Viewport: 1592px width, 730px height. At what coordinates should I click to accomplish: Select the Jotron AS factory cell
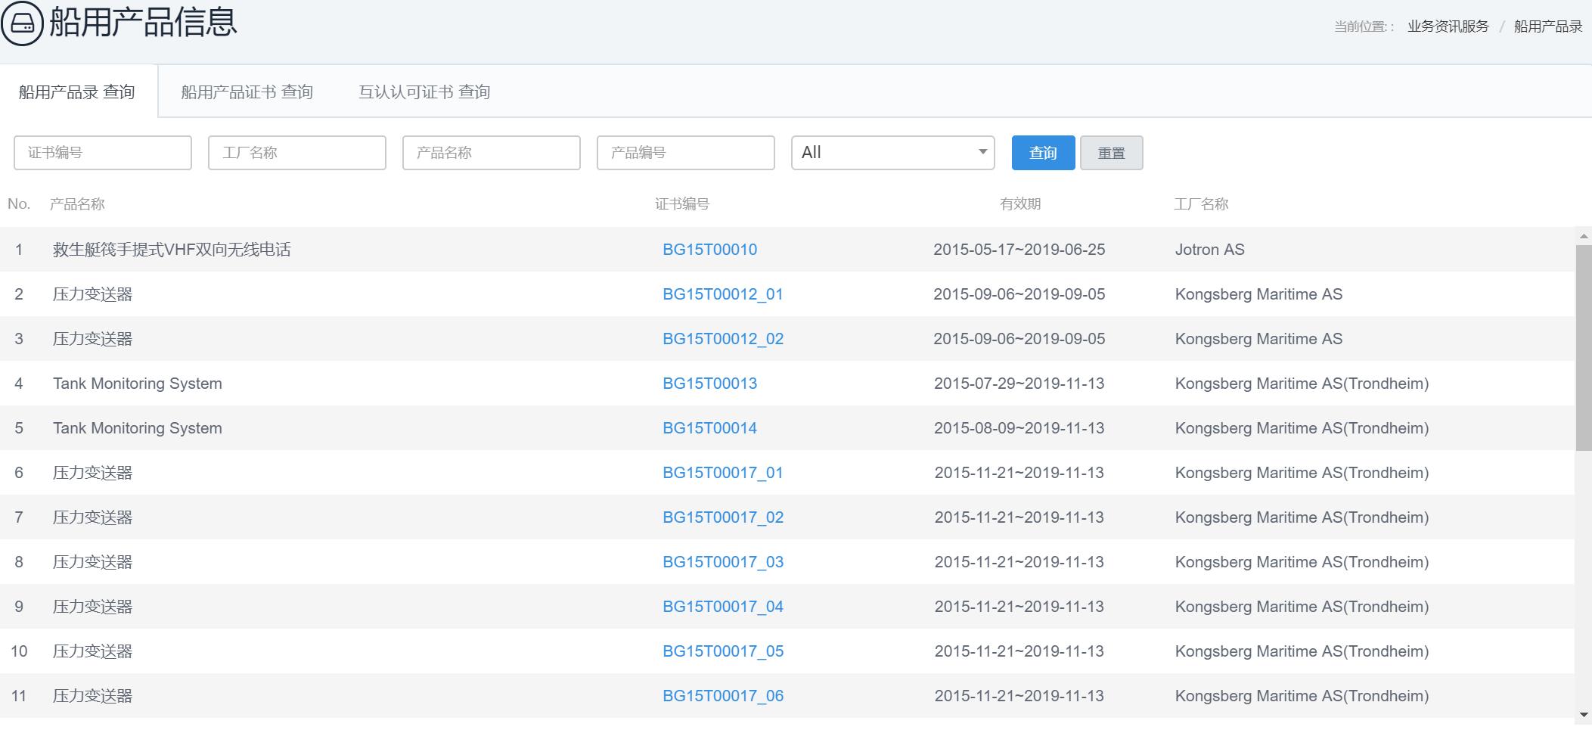point(1209,250)
